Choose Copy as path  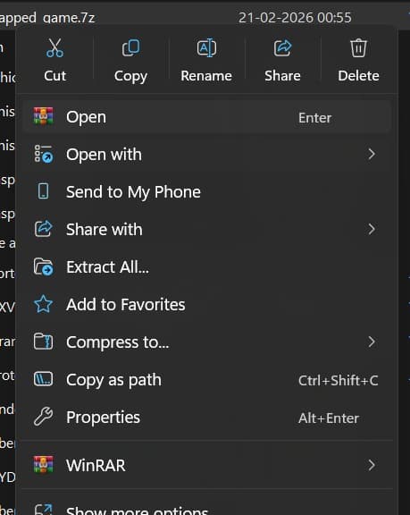(x=207, y=380)
